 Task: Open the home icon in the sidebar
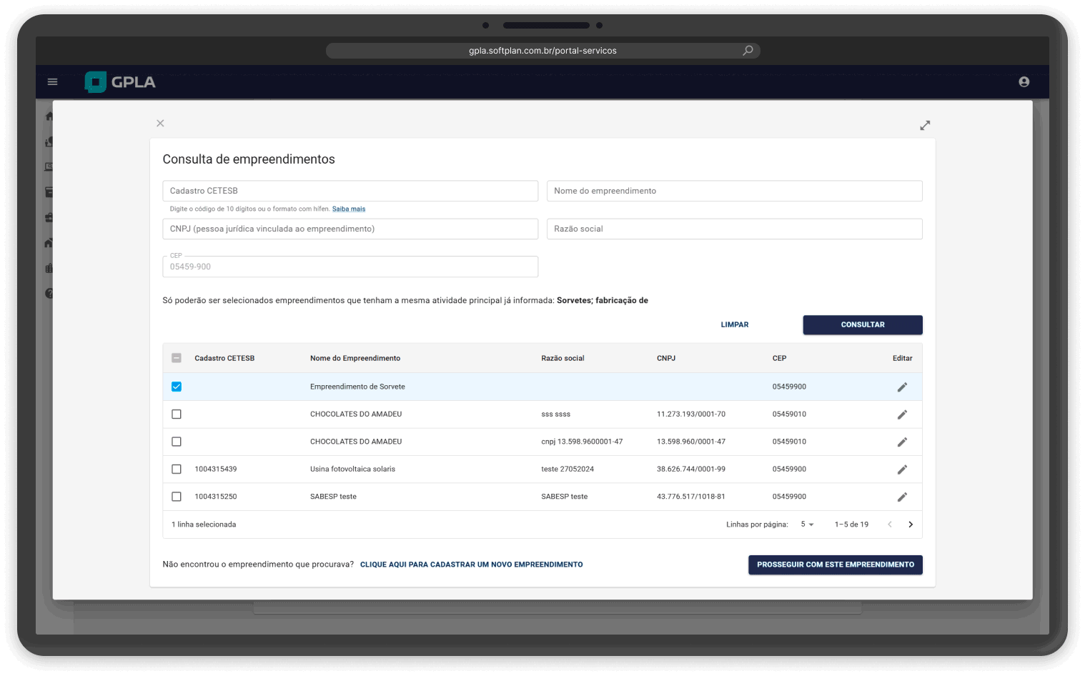pos(49,116)
